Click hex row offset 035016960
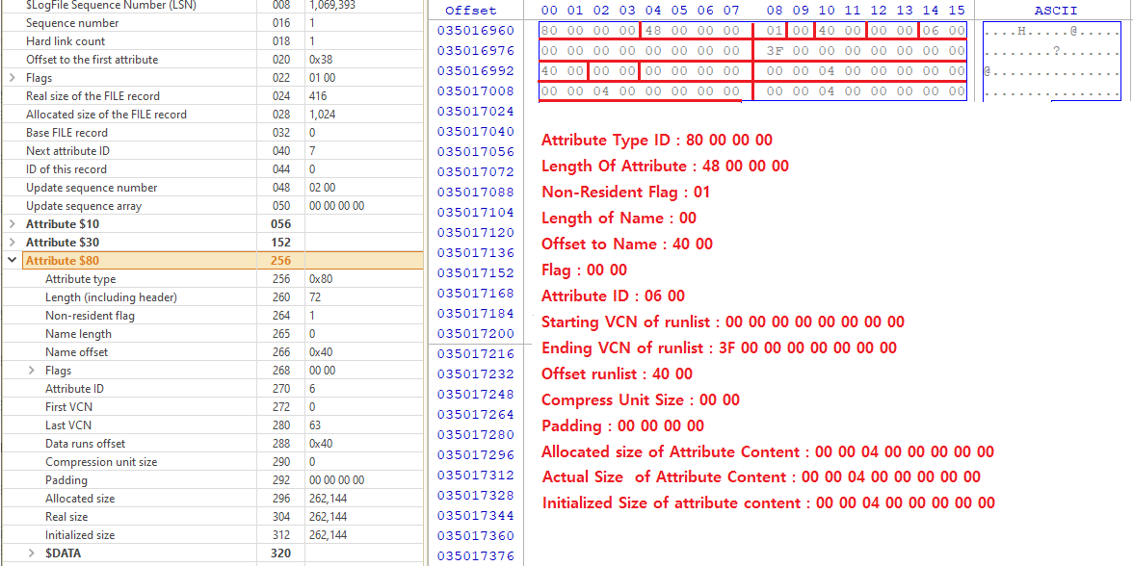Screen dimensions: 1133x566 (x=476, y=30)
